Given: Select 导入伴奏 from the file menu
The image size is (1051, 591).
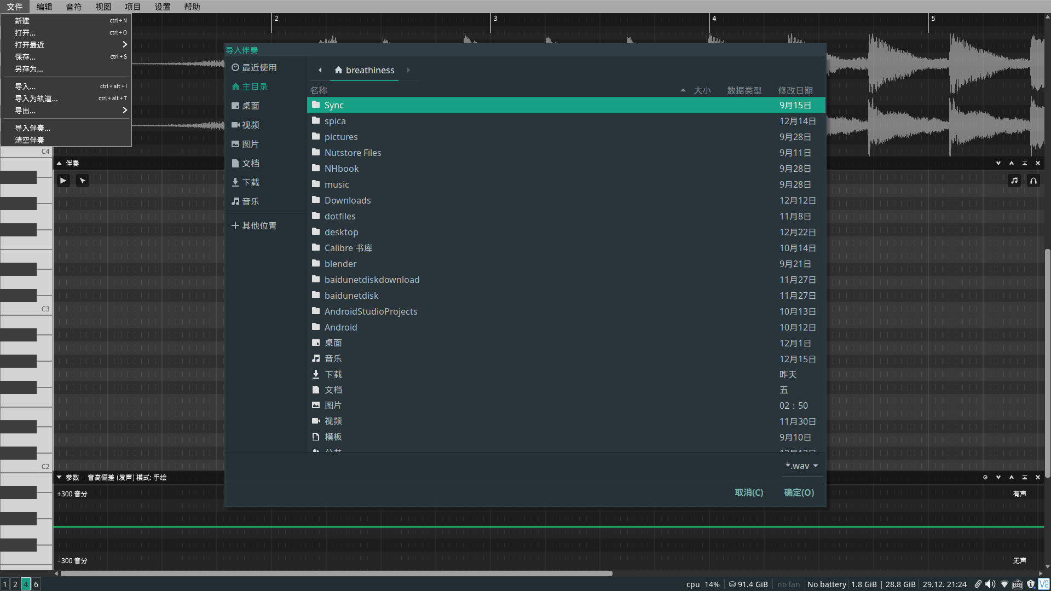Looking at the screenshot, I should coord(32,128).
